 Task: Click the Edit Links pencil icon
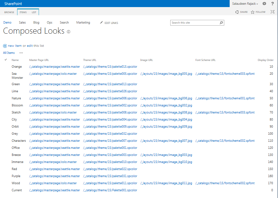(x=101, y=23)
